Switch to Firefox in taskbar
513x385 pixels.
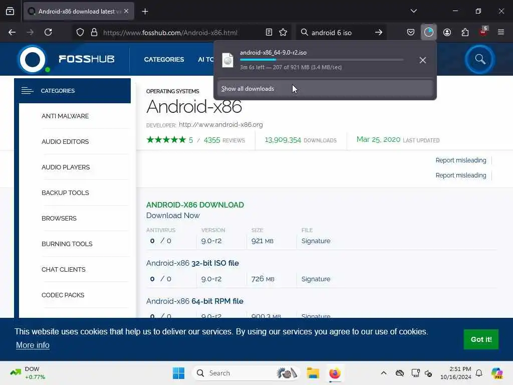[x=335, y=373]
